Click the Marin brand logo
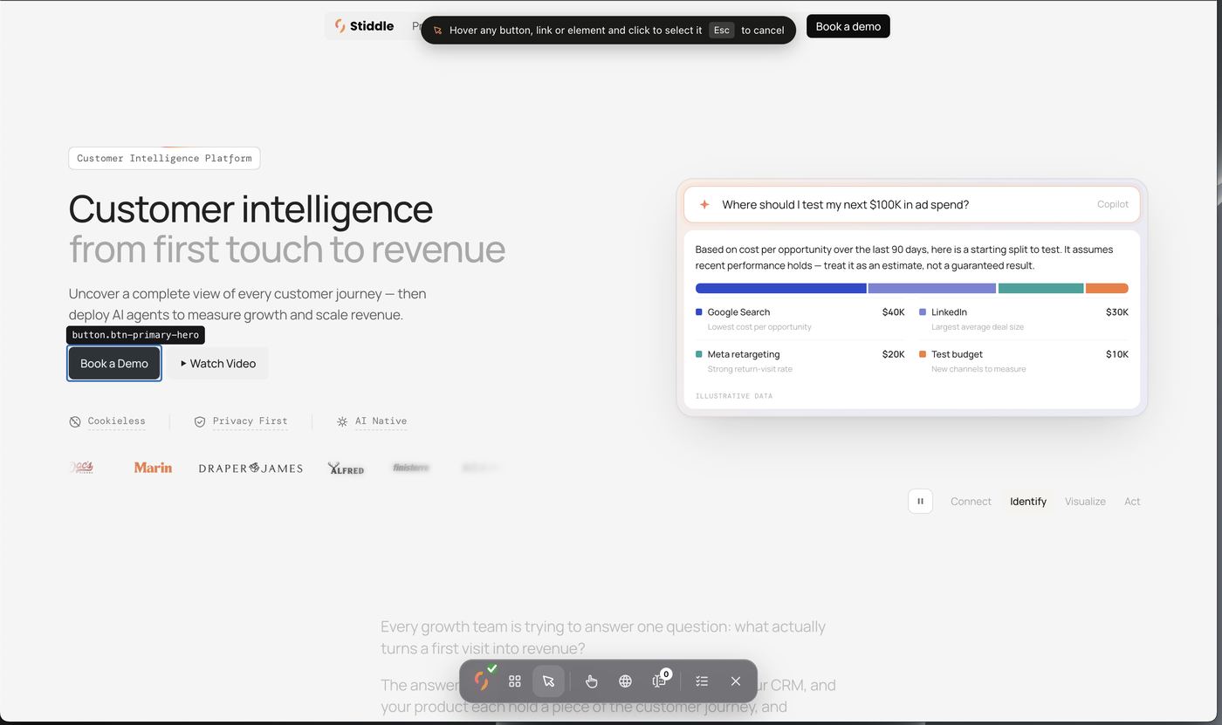The height and width of the screenshot is (725, 1222). [x=153, y=468]
